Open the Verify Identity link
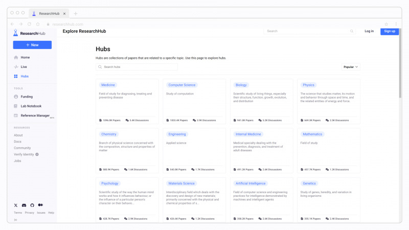The image size is (409, 230). tap(24, 154)
